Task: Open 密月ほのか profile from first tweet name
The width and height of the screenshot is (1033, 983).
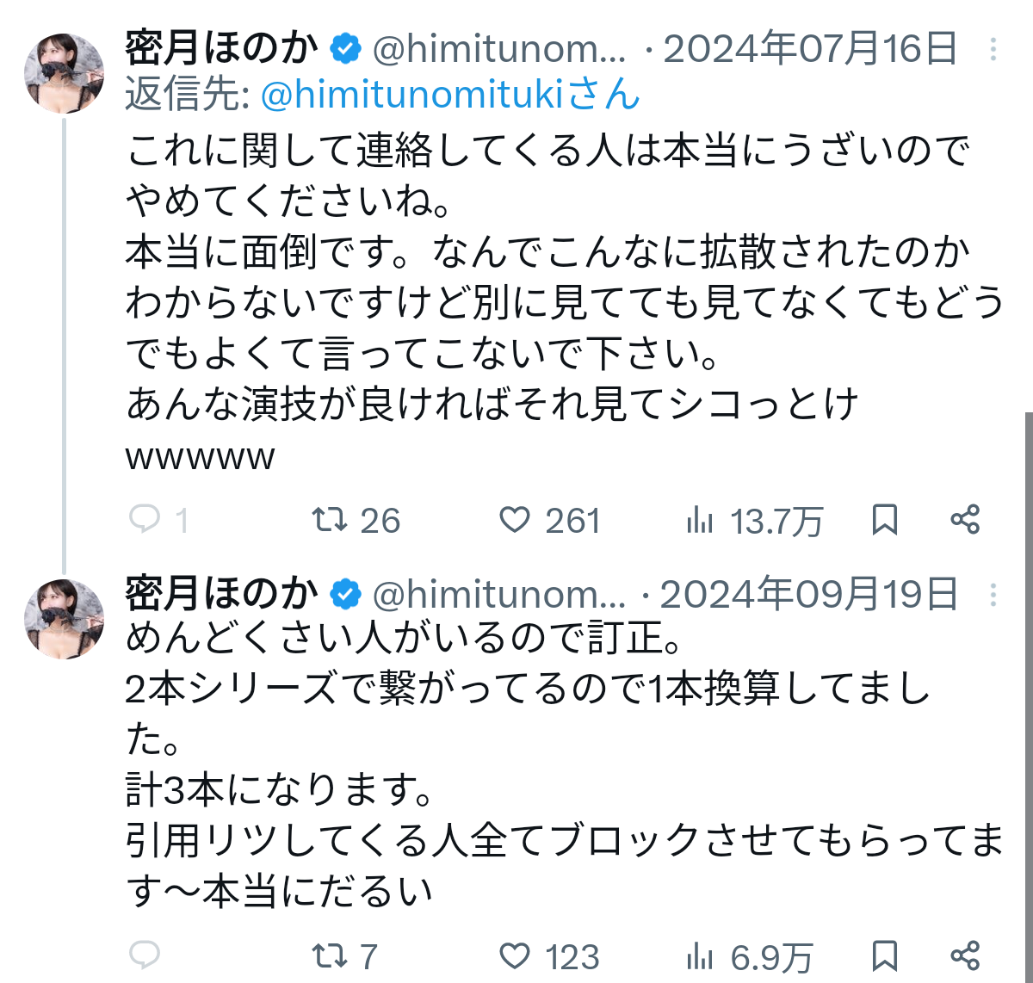Action: point(221,48)
